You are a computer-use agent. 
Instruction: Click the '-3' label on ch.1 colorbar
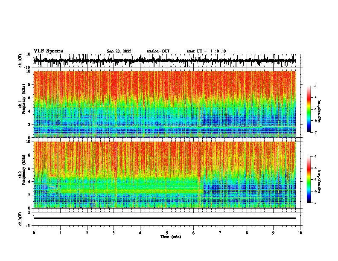click(315, 86)
